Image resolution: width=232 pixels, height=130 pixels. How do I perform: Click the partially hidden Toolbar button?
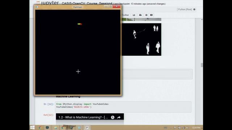tap(126, 15)
